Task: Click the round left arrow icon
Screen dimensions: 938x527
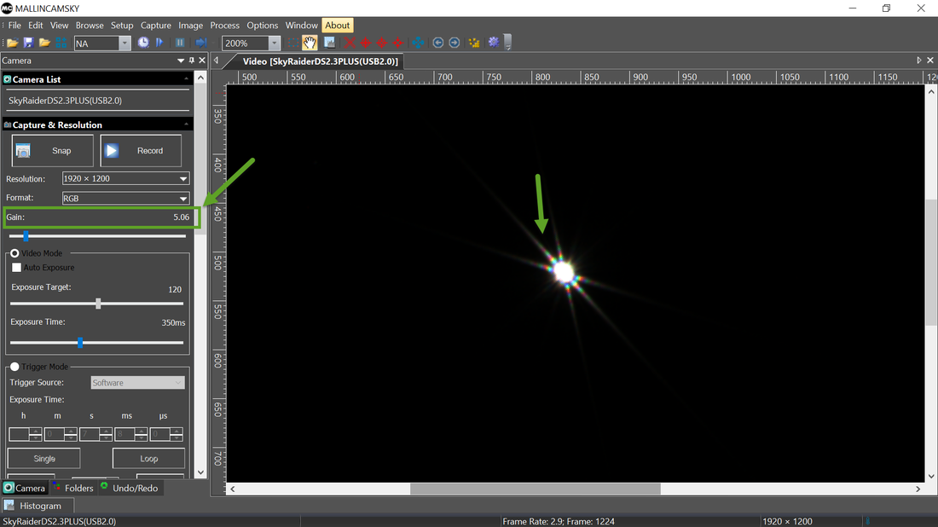Action: (x=438, y=43)
